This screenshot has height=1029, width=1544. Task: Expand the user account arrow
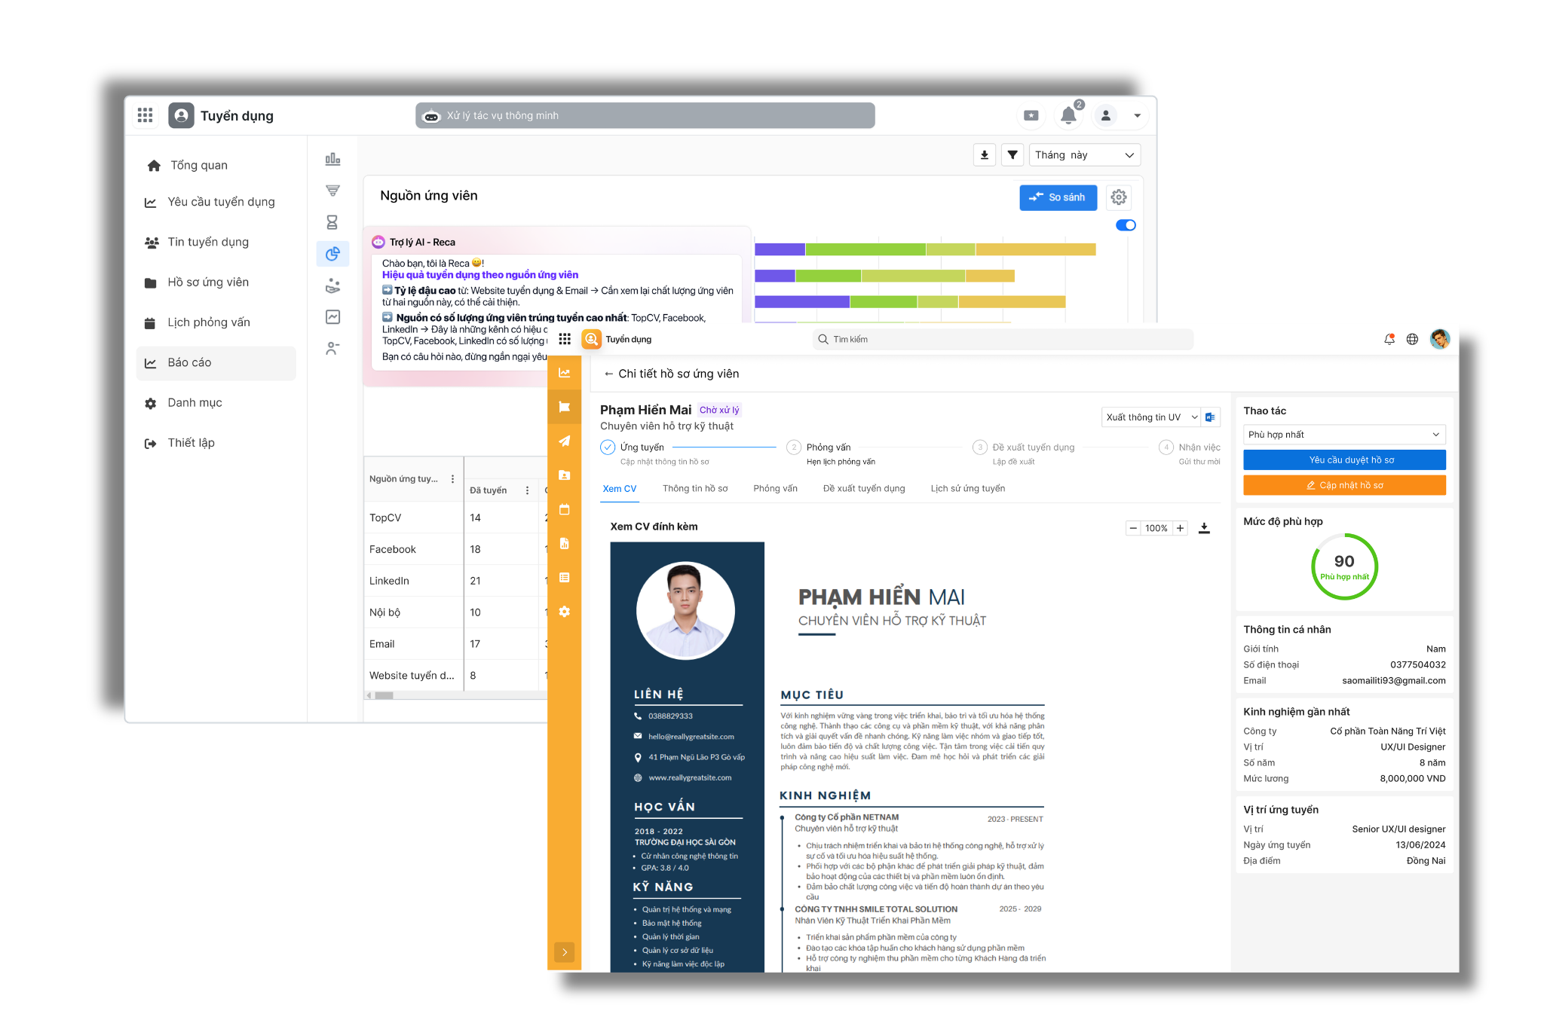[x=1137, y=115]
